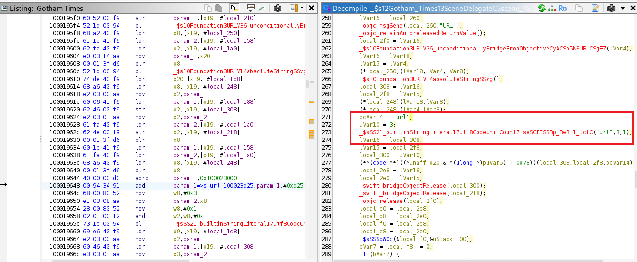Open the Listing diff view icon
Viewport: 637px width, 262px height.
pyautogui.click(x=261, y=8)
